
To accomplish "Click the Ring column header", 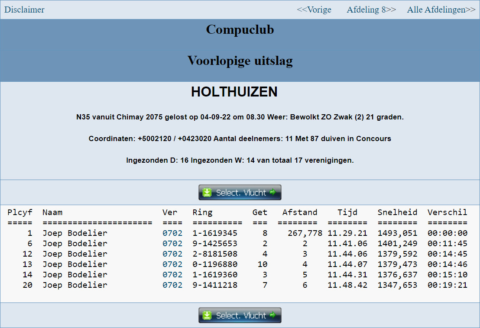I will point(202,212).
